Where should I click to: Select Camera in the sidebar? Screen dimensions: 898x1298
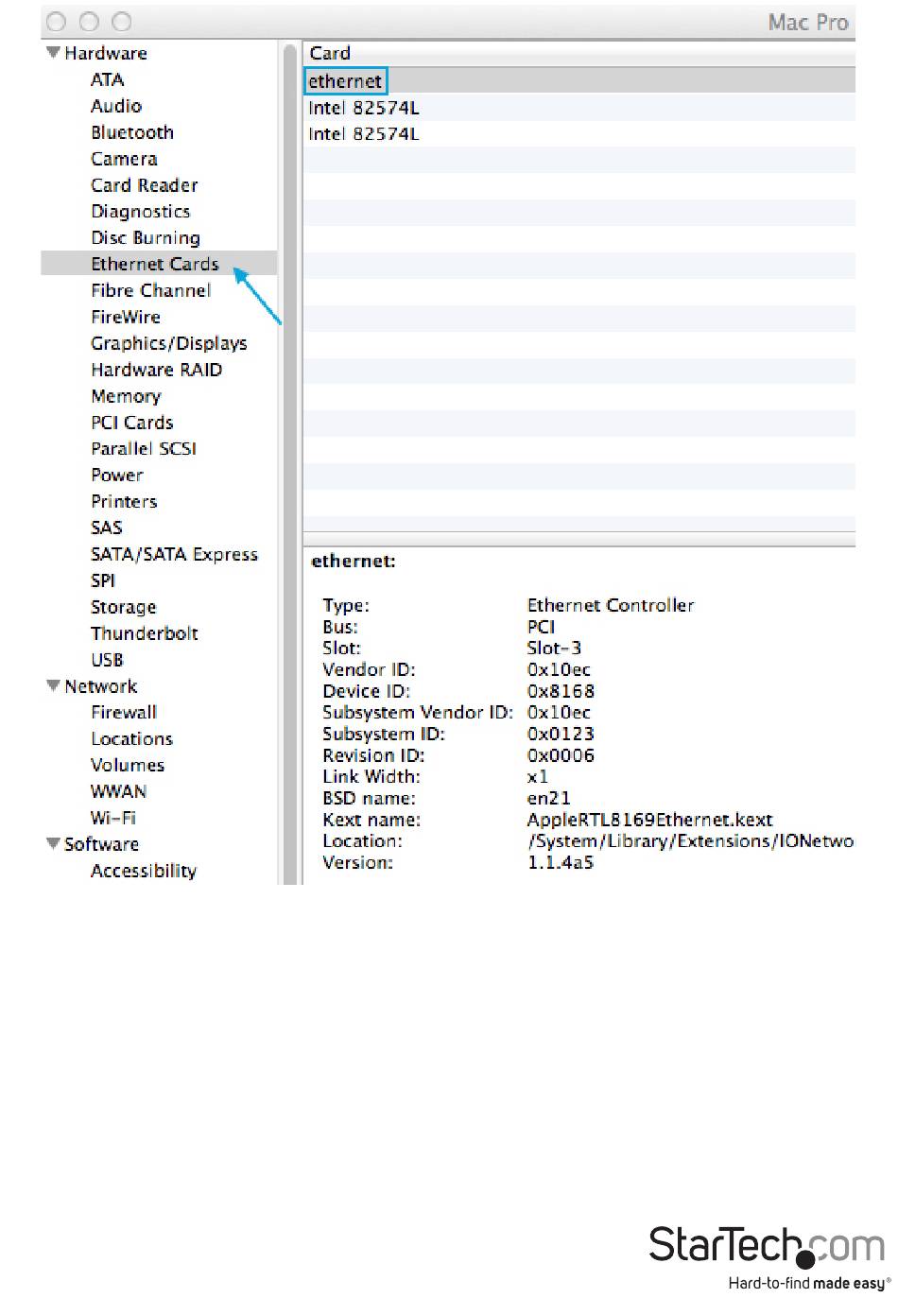(x=124, y=159)
